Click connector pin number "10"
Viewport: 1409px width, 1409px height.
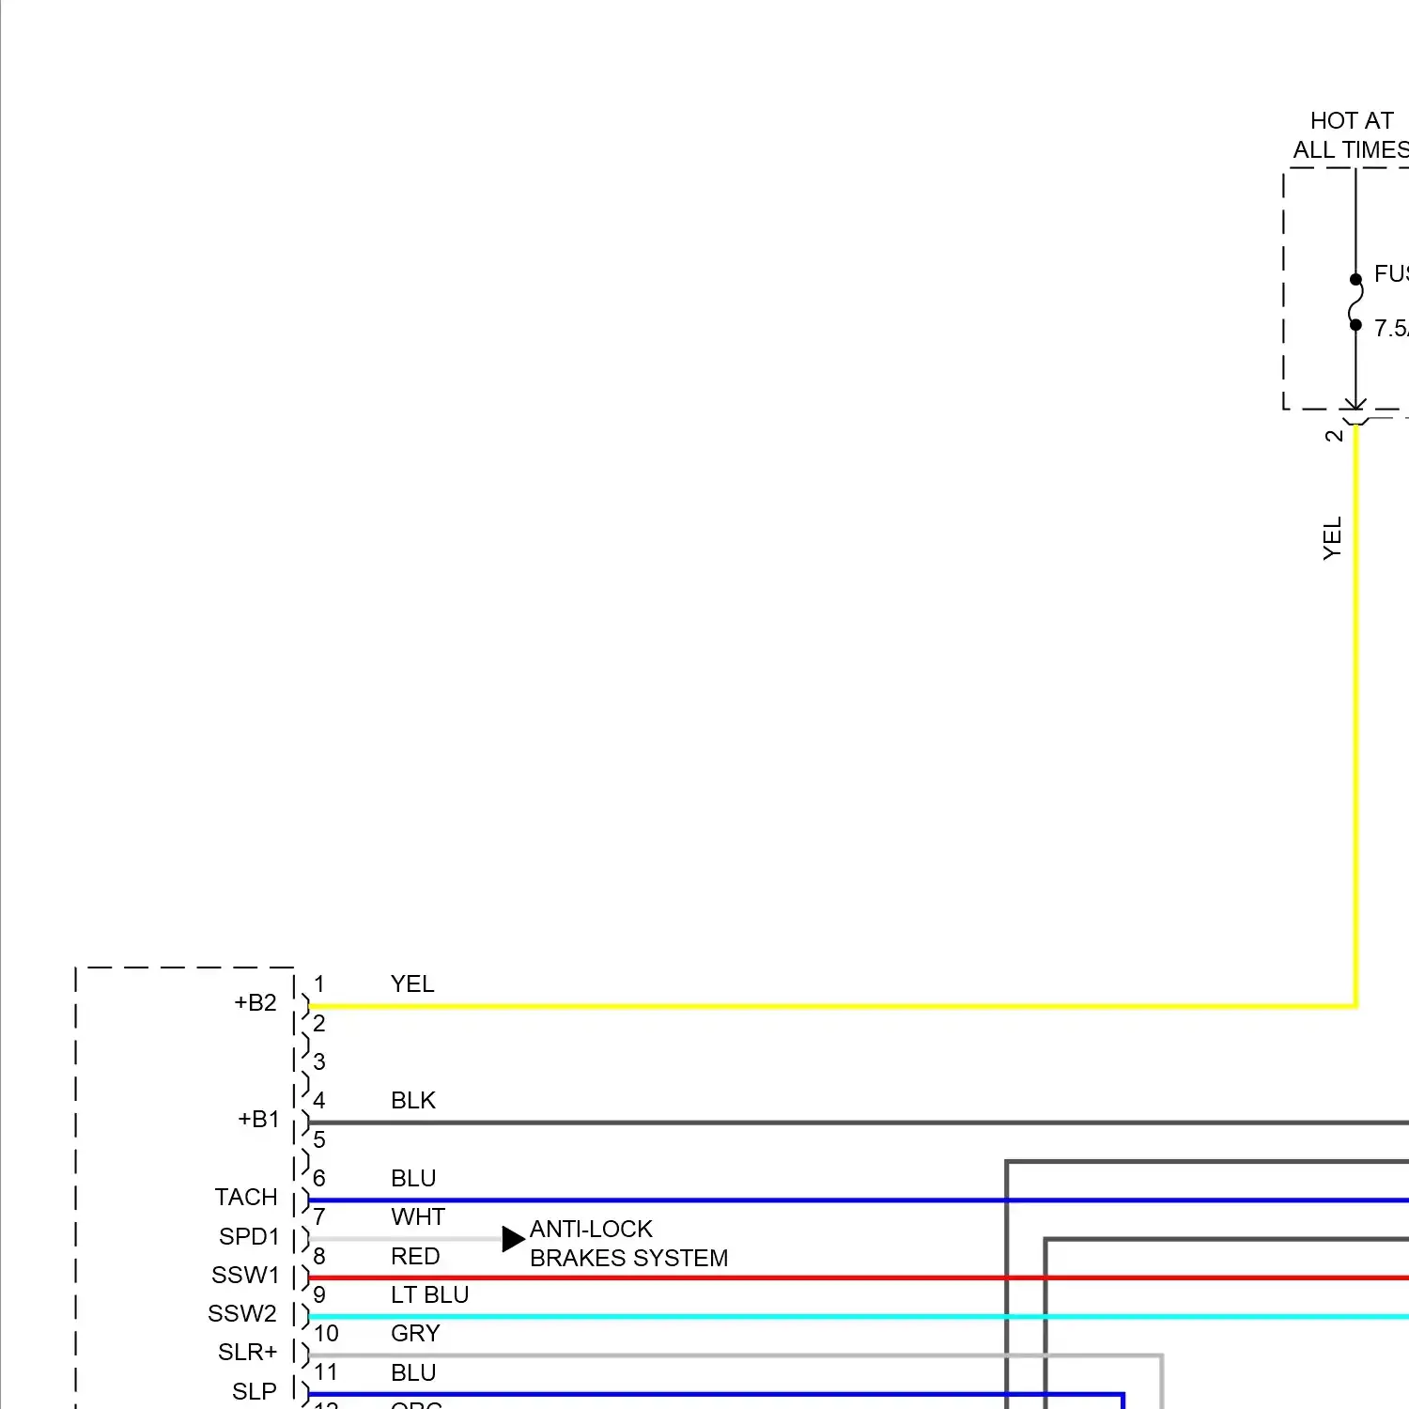tap(326, 1333)
